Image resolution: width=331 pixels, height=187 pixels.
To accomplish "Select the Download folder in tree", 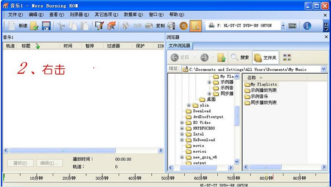I will [198, 111].
